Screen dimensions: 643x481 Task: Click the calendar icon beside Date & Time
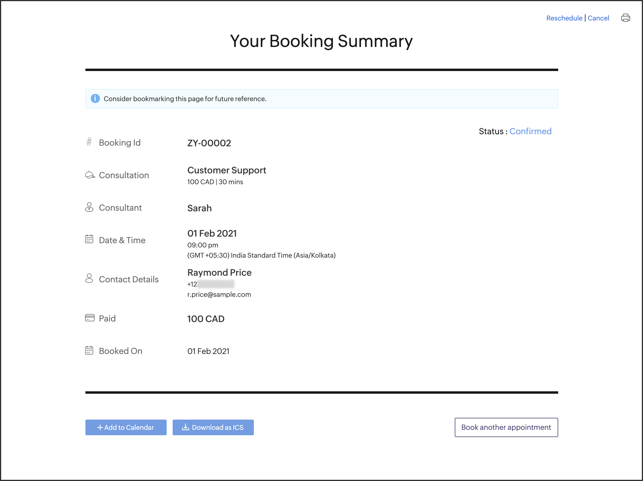point(89,239)
